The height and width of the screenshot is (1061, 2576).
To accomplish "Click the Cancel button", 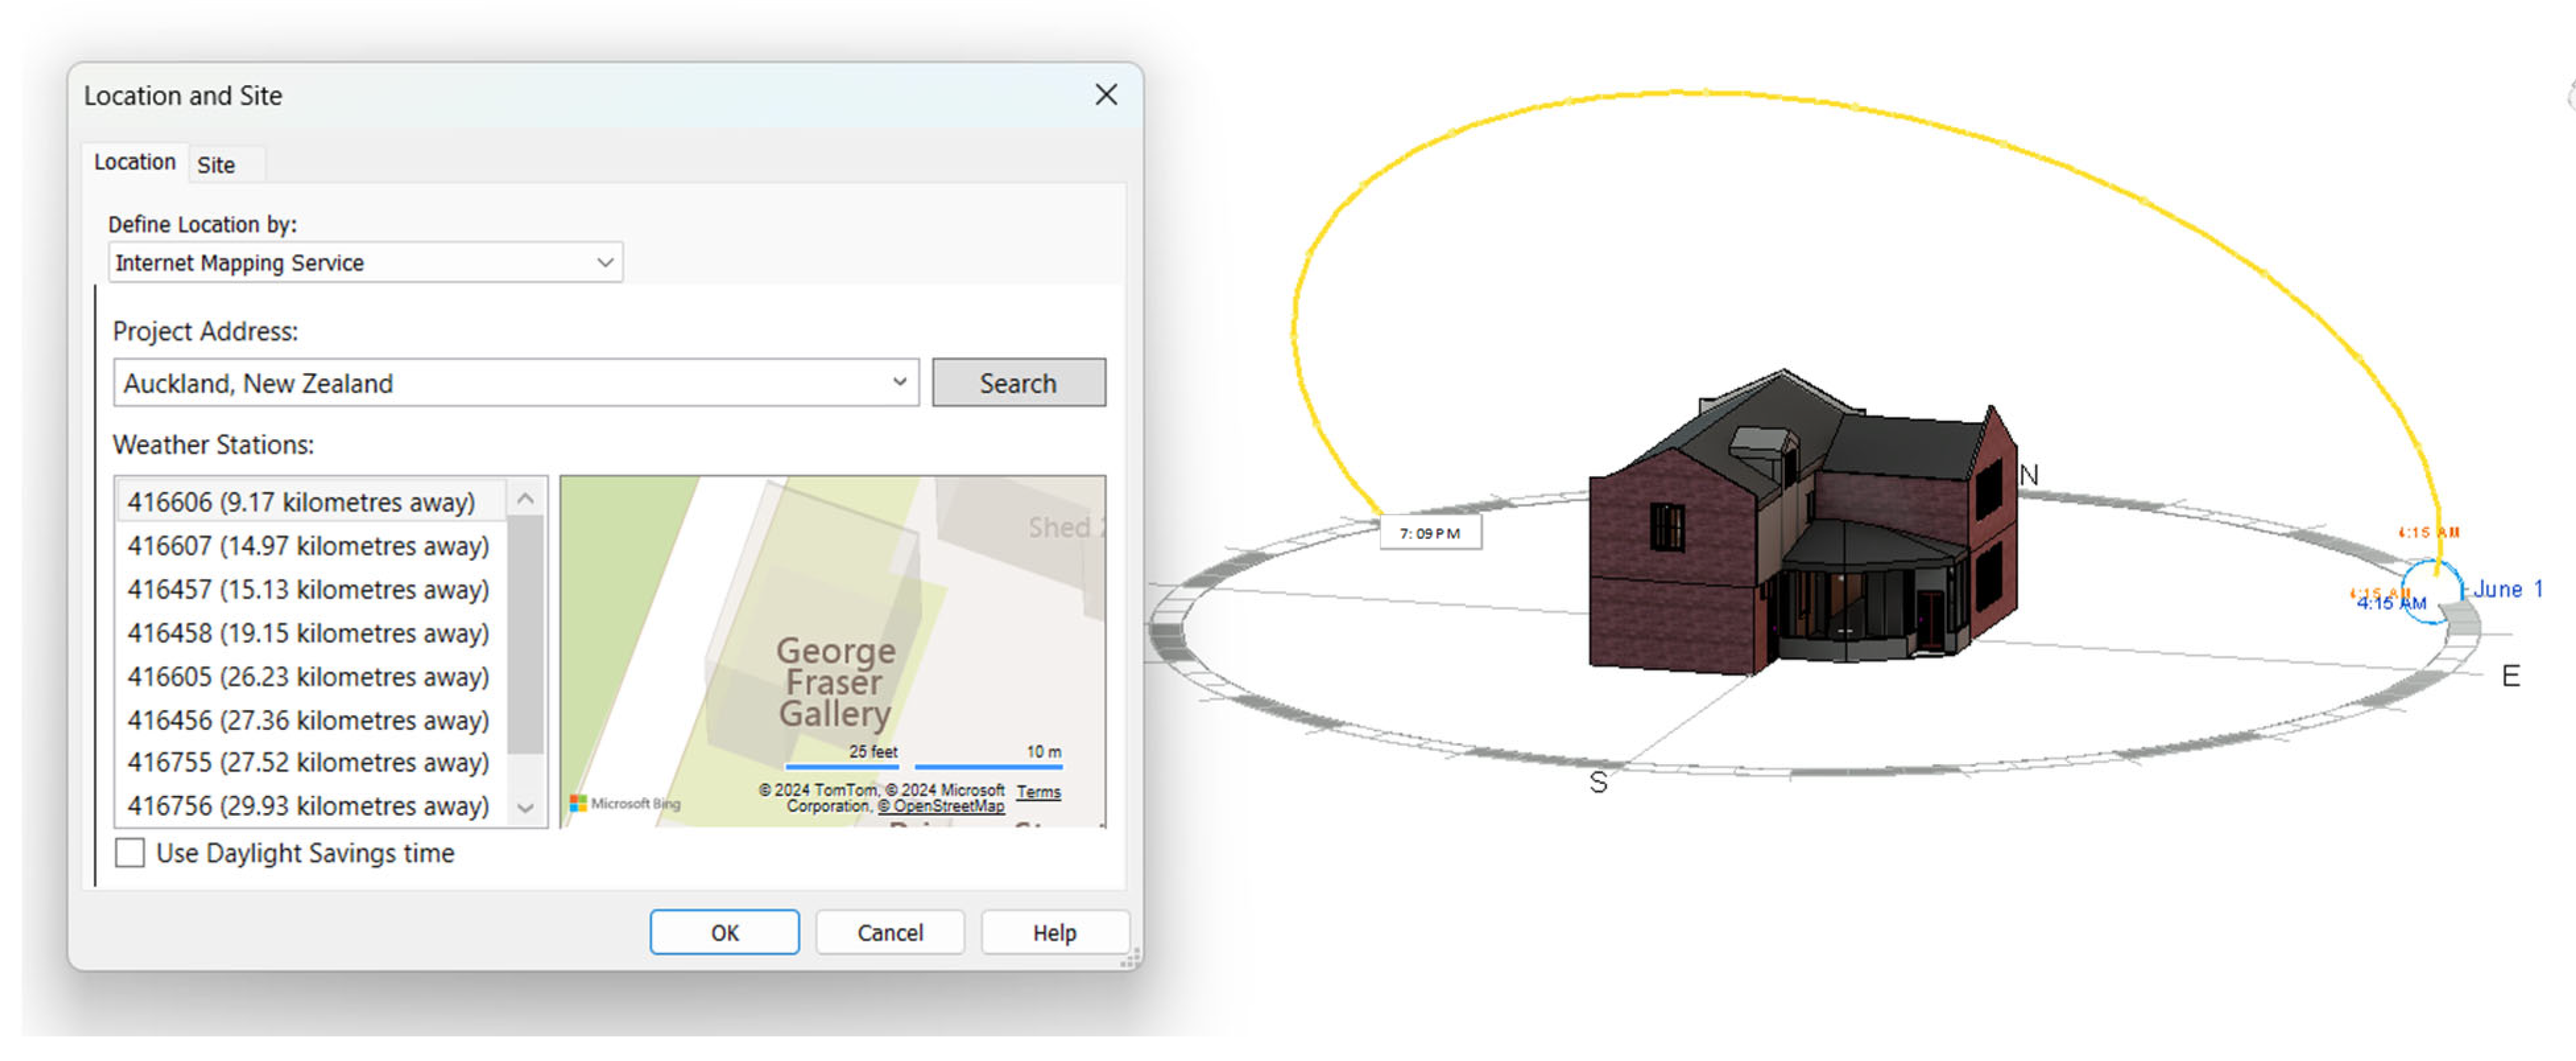I will tap(889, 933).
